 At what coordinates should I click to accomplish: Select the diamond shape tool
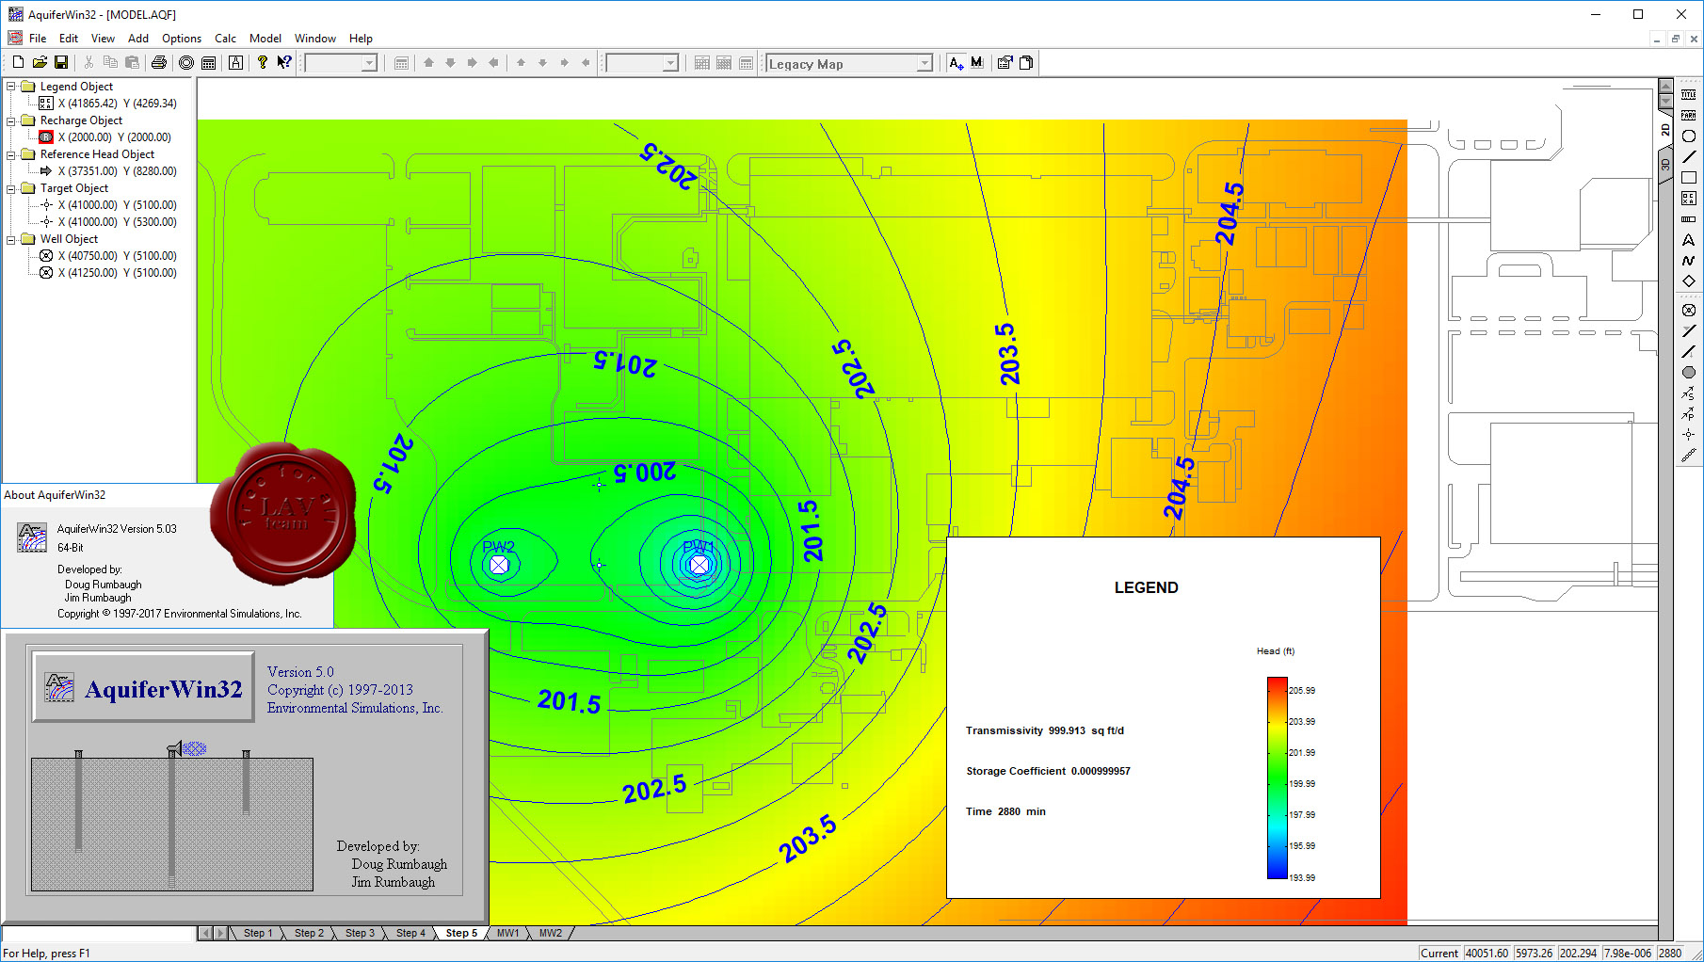(x=1689, y=281)
